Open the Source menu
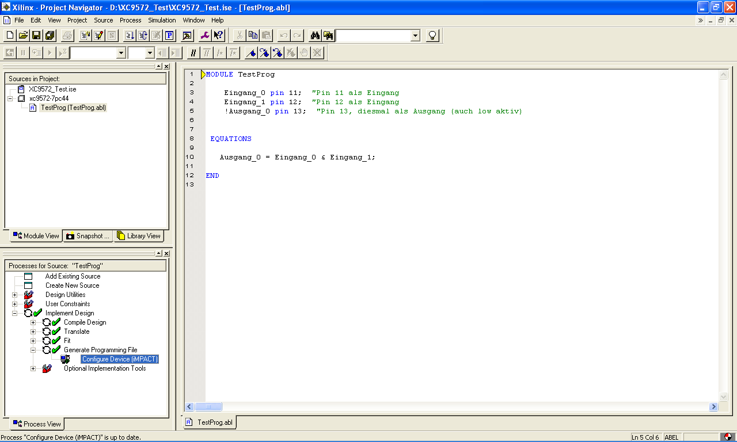The width and height of the screenshot is (737, 442). 104,20
